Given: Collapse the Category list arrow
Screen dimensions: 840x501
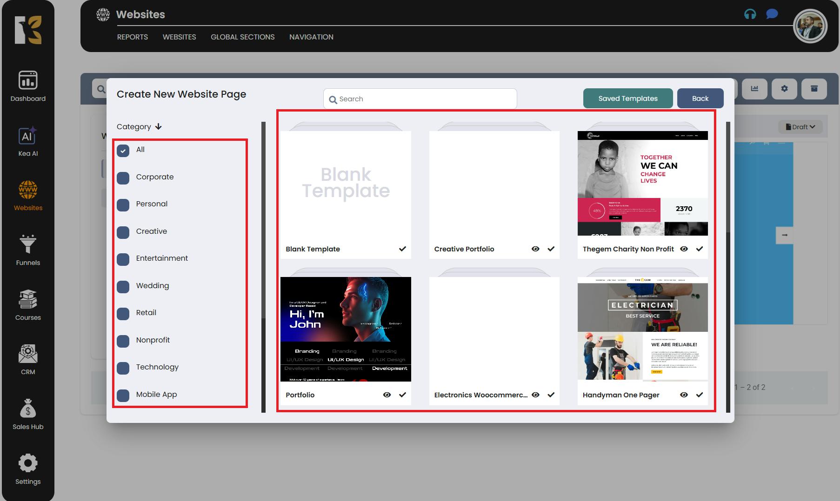Looking at the screenshot, I should point(158,126).
